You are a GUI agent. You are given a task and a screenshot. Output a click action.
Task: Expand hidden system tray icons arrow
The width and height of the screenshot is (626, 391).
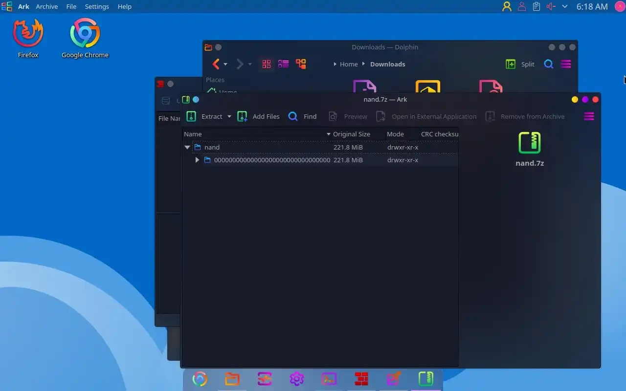pyautogui.click(x=565, y=6)
